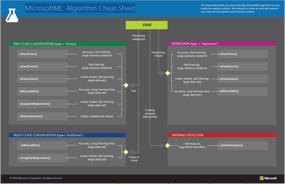Select rxOneClassSvm() under Anomaly Detection
This screenshot has height=184, width=285.
click(242, 145)
